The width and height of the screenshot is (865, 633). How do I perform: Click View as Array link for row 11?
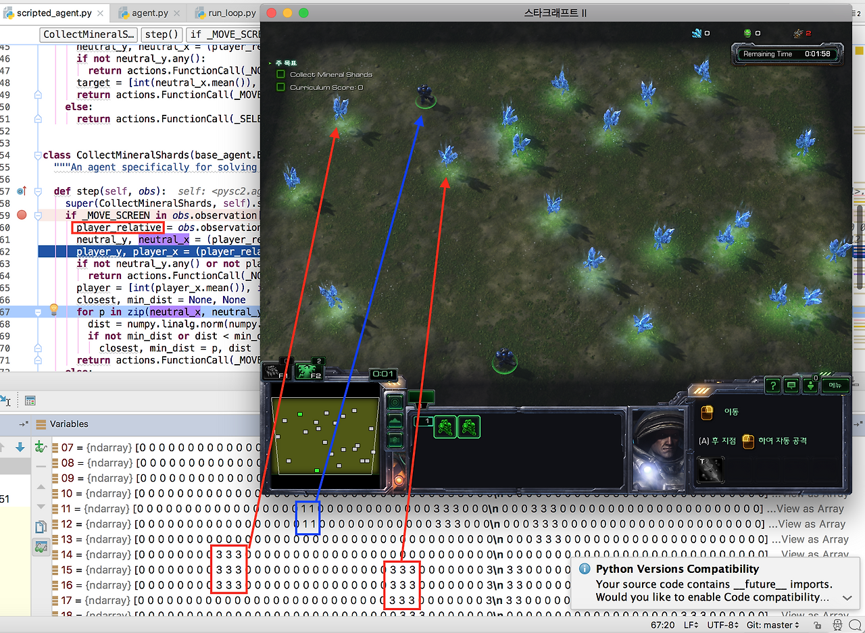(812, 509)
